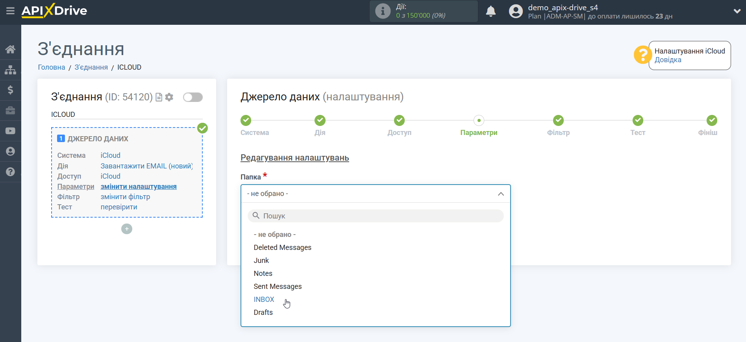746x342 pixels.
Task: Open the Головна breadcrumb link
Action: [x=52, y=67]
